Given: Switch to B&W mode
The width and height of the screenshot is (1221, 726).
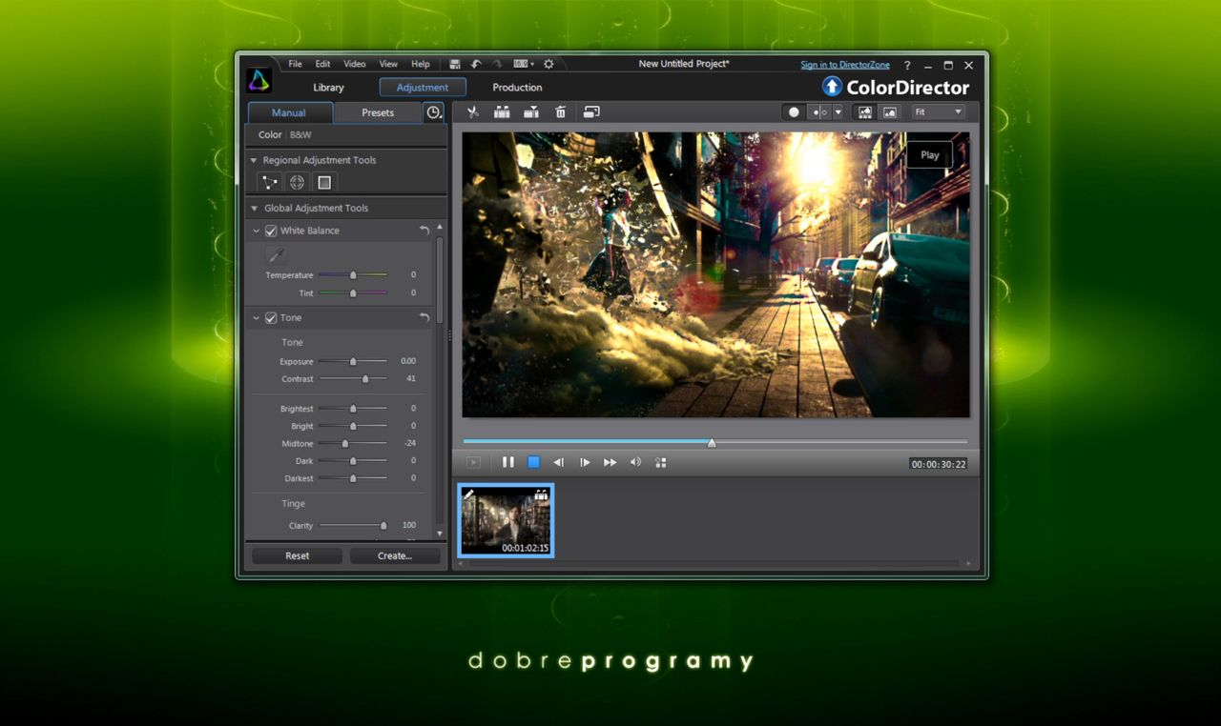Looking at the screenshot, I should coord(300,135).
